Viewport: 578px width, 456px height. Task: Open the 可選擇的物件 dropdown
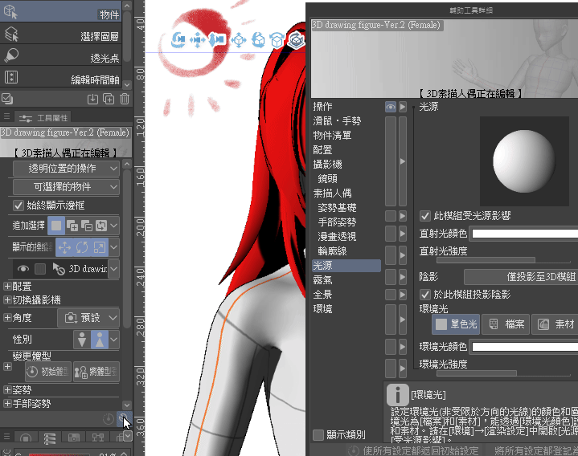click(x=66, y=187)
